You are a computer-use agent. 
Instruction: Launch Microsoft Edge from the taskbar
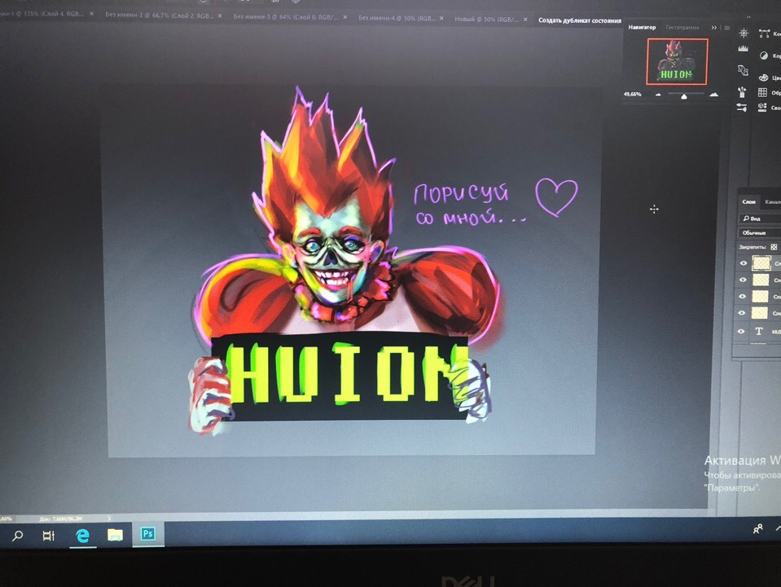pos(82,536)
